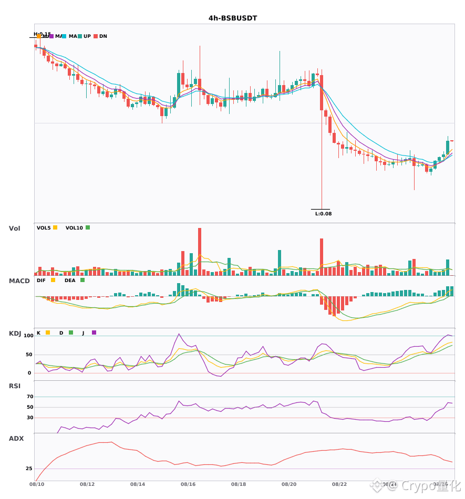This screenshot has height=499, width=465.
Task: Click the KDJ 0 axis value
Action: tap(29, 373)
